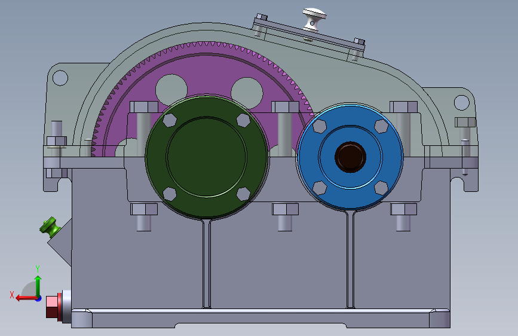Select housing bolt head left of green cap

click(x=144, y=107)
